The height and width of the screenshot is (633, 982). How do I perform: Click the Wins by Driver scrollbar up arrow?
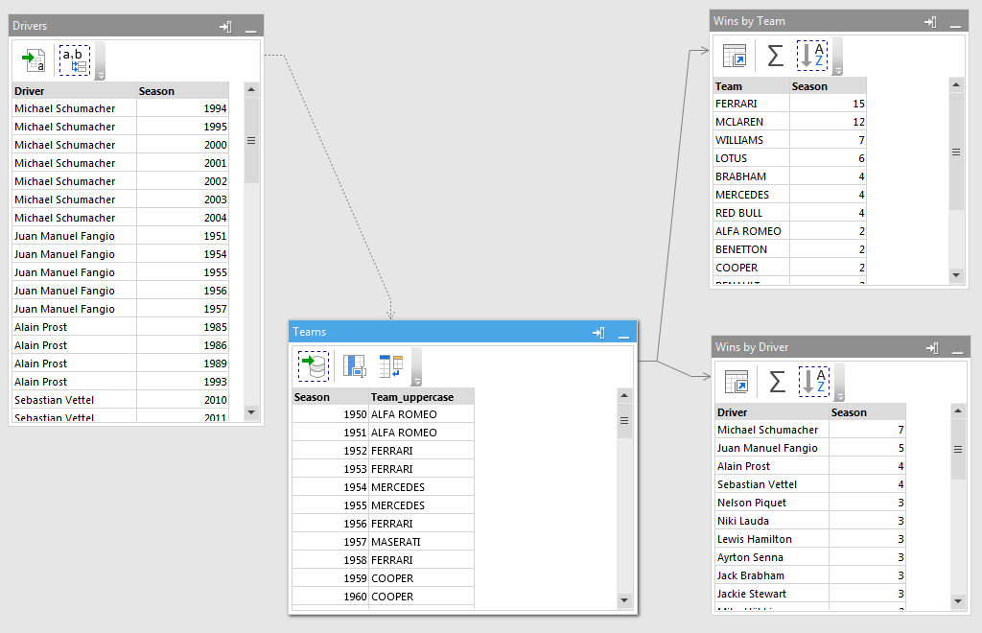click(x=958, y=410)
